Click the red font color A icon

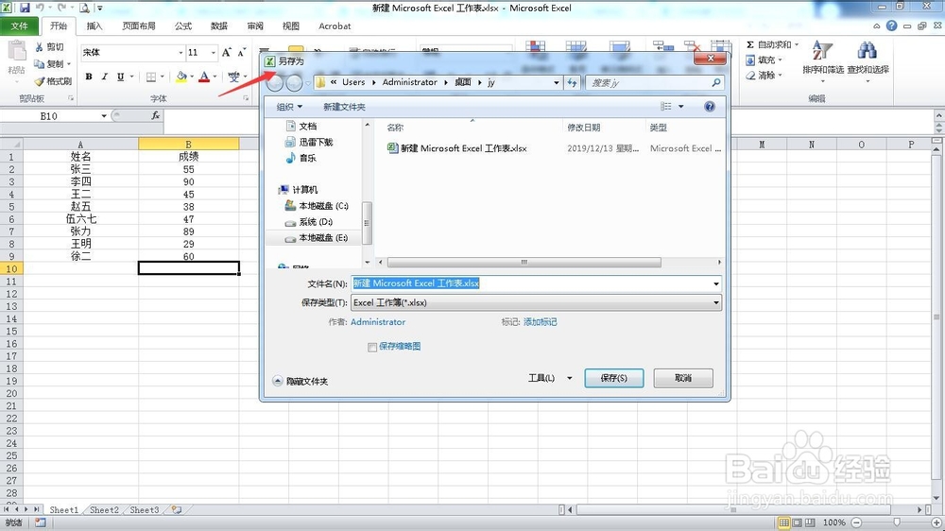204,77
